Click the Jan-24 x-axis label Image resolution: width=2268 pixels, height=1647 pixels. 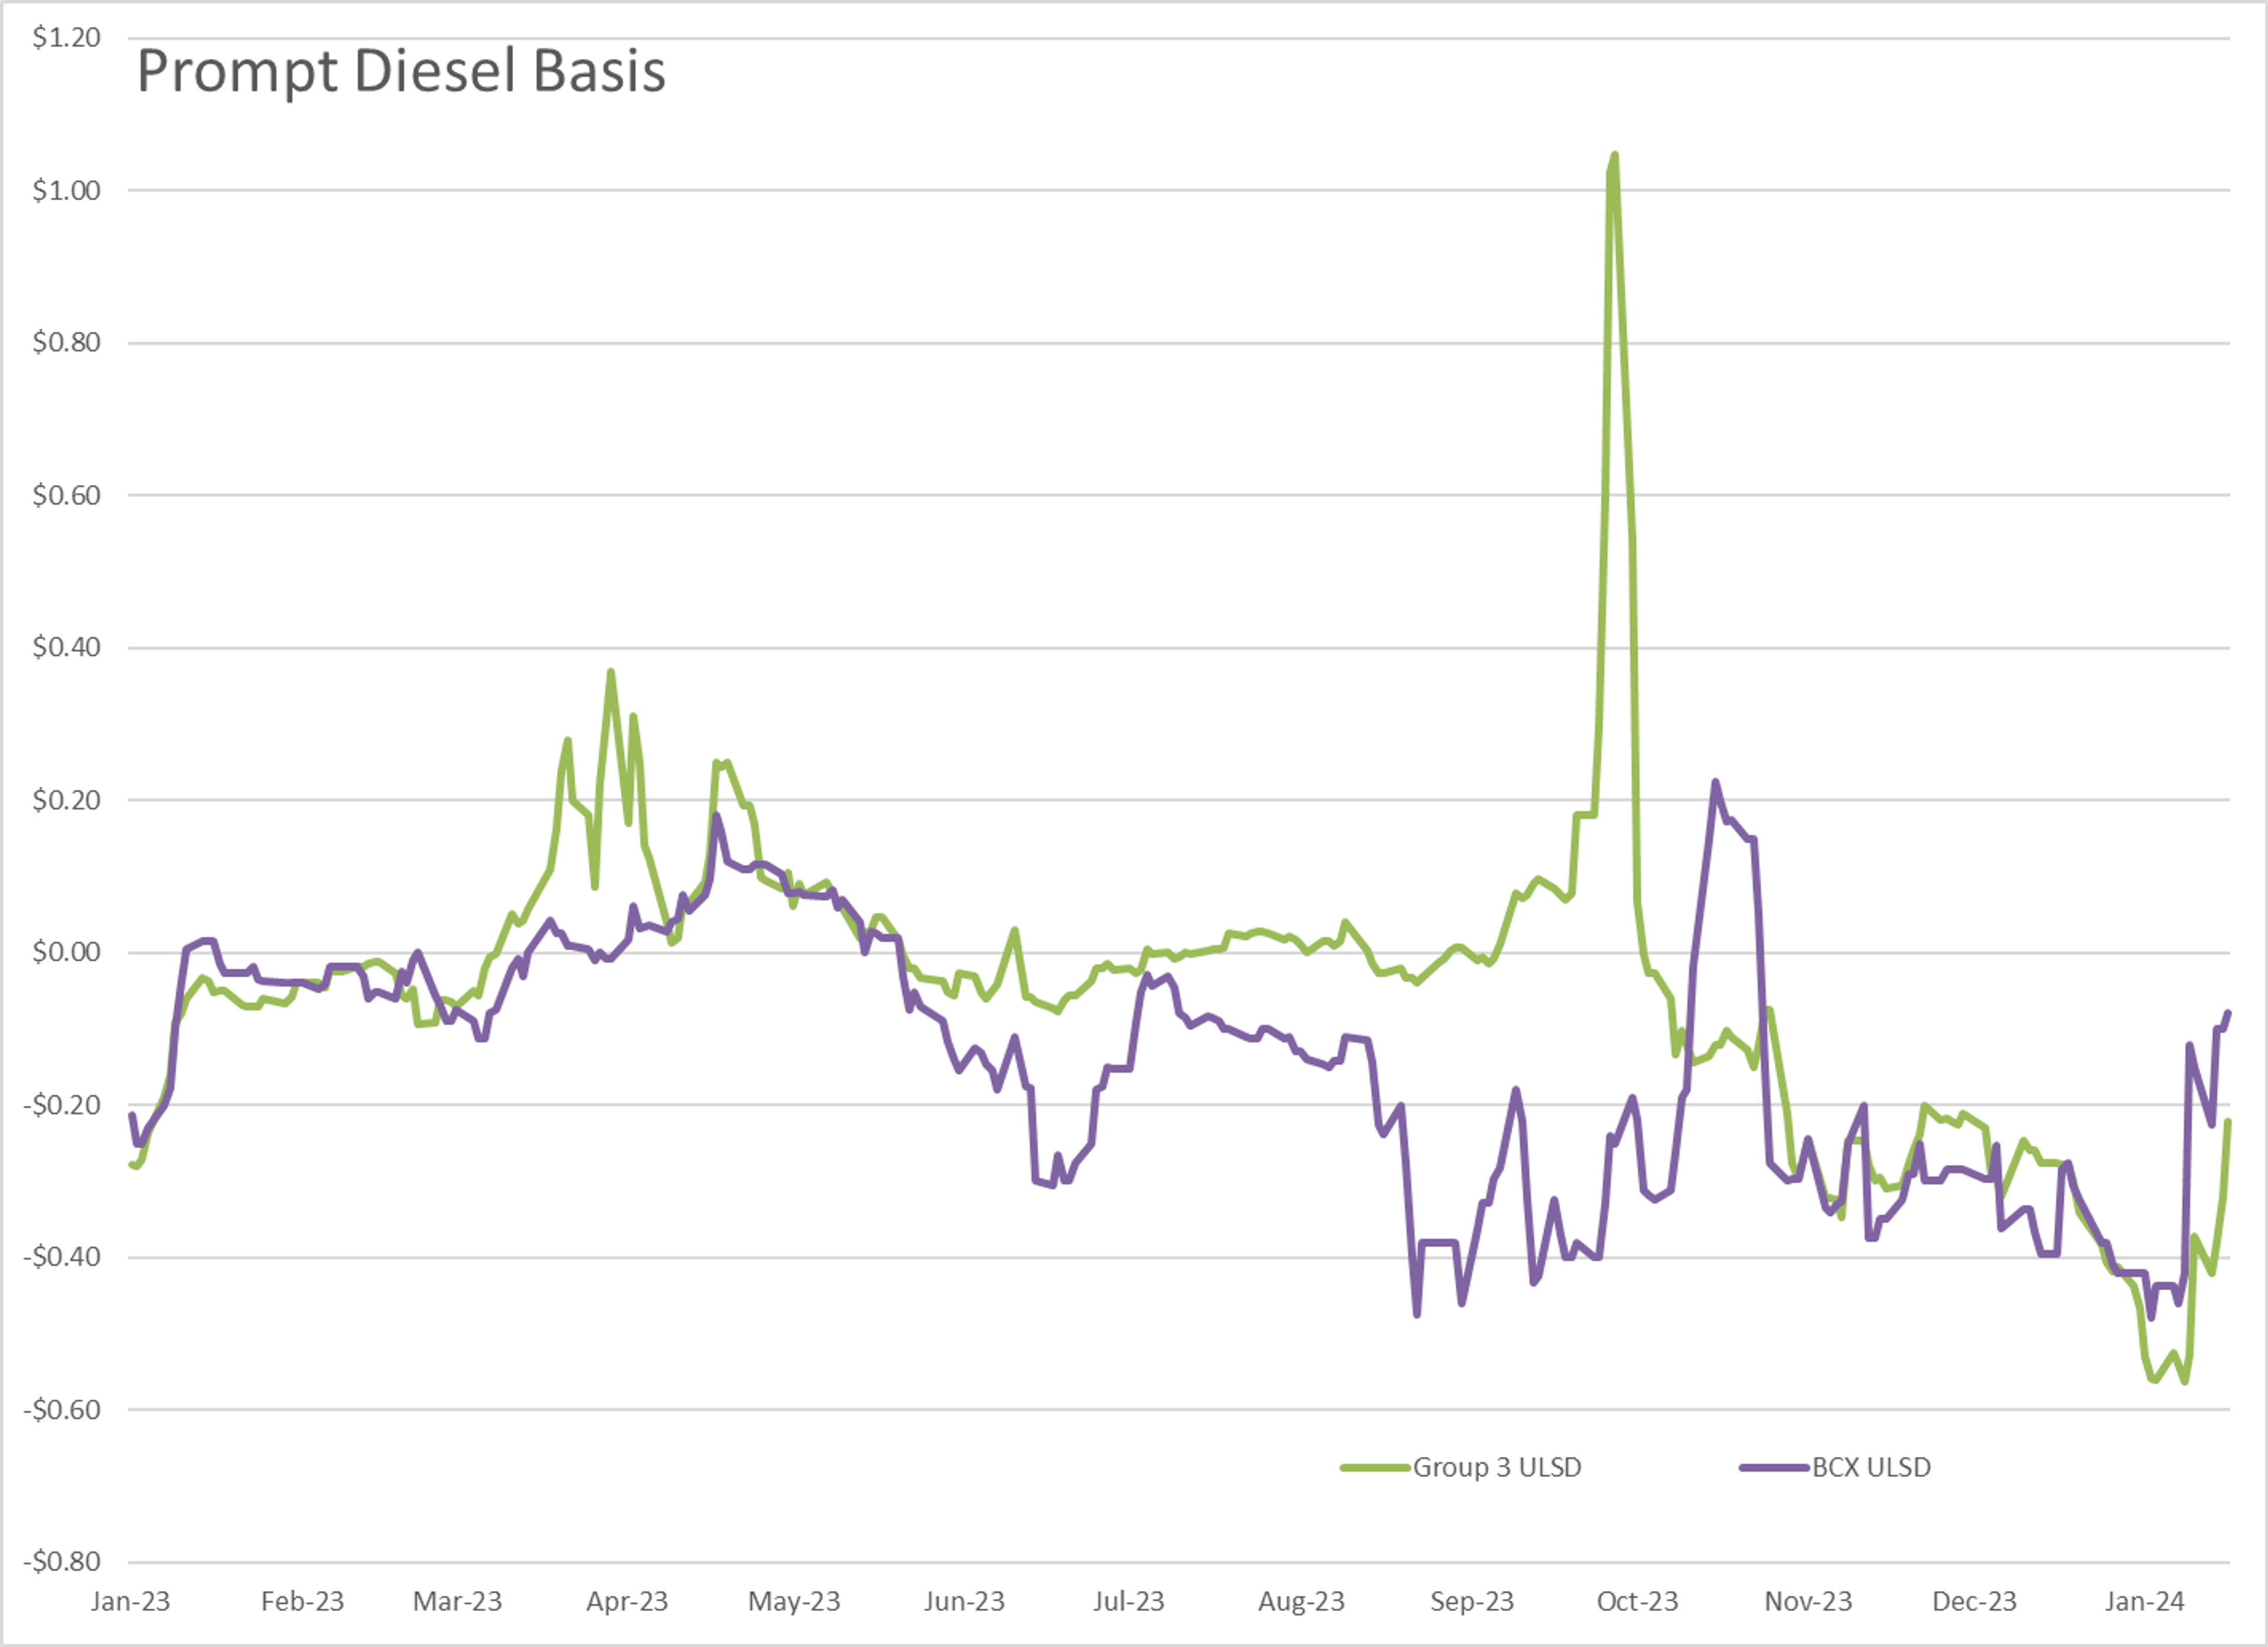pos(2144,1601)
